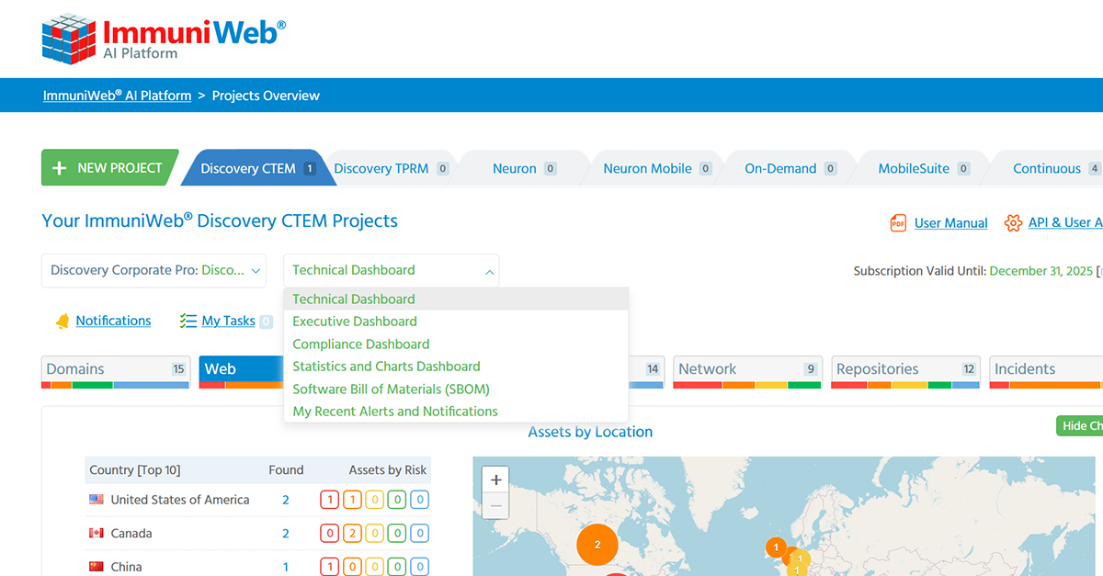Screen dimensions: 1103x576
Task: Click the ImmuniWeb cube logo
Action: (68, 39)
